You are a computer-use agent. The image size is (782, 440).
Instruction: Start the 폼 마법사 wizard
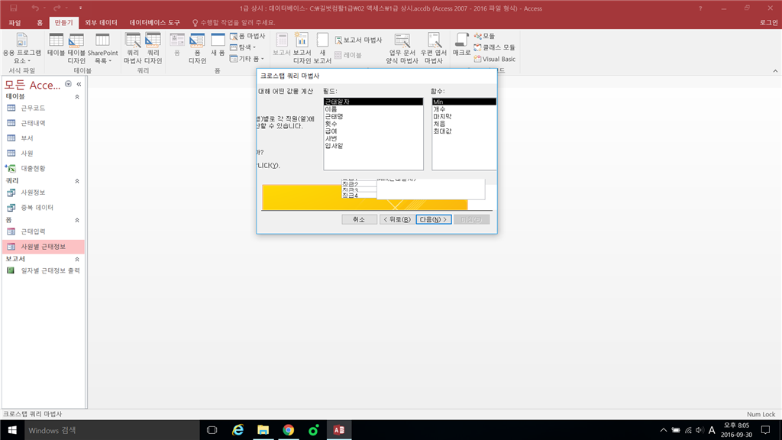click(x=247, y=36)
